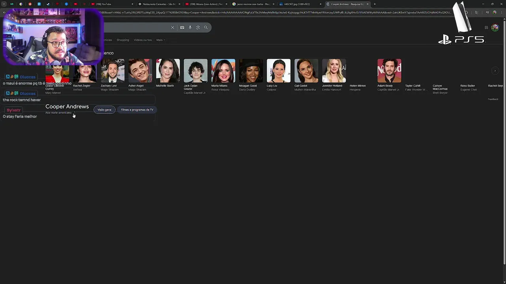This screenshot has width=506, height=284.
Task: Open the on-screen keyboard in search bar
Action: [x=182, y=27]
